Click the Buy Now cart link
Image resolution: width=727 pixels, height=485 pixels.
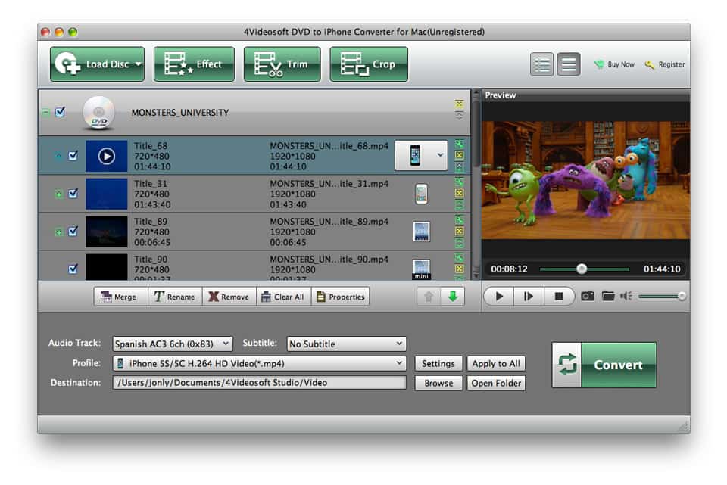click(x=614, y=64)
